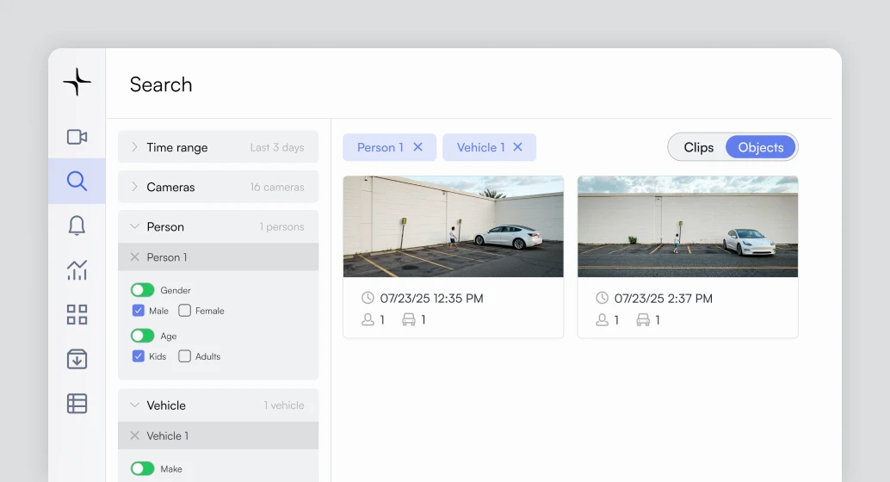Remove the Vehicle 1 chip with X
The height and width of the screenshot is (482, 890).
coord(517,147)
